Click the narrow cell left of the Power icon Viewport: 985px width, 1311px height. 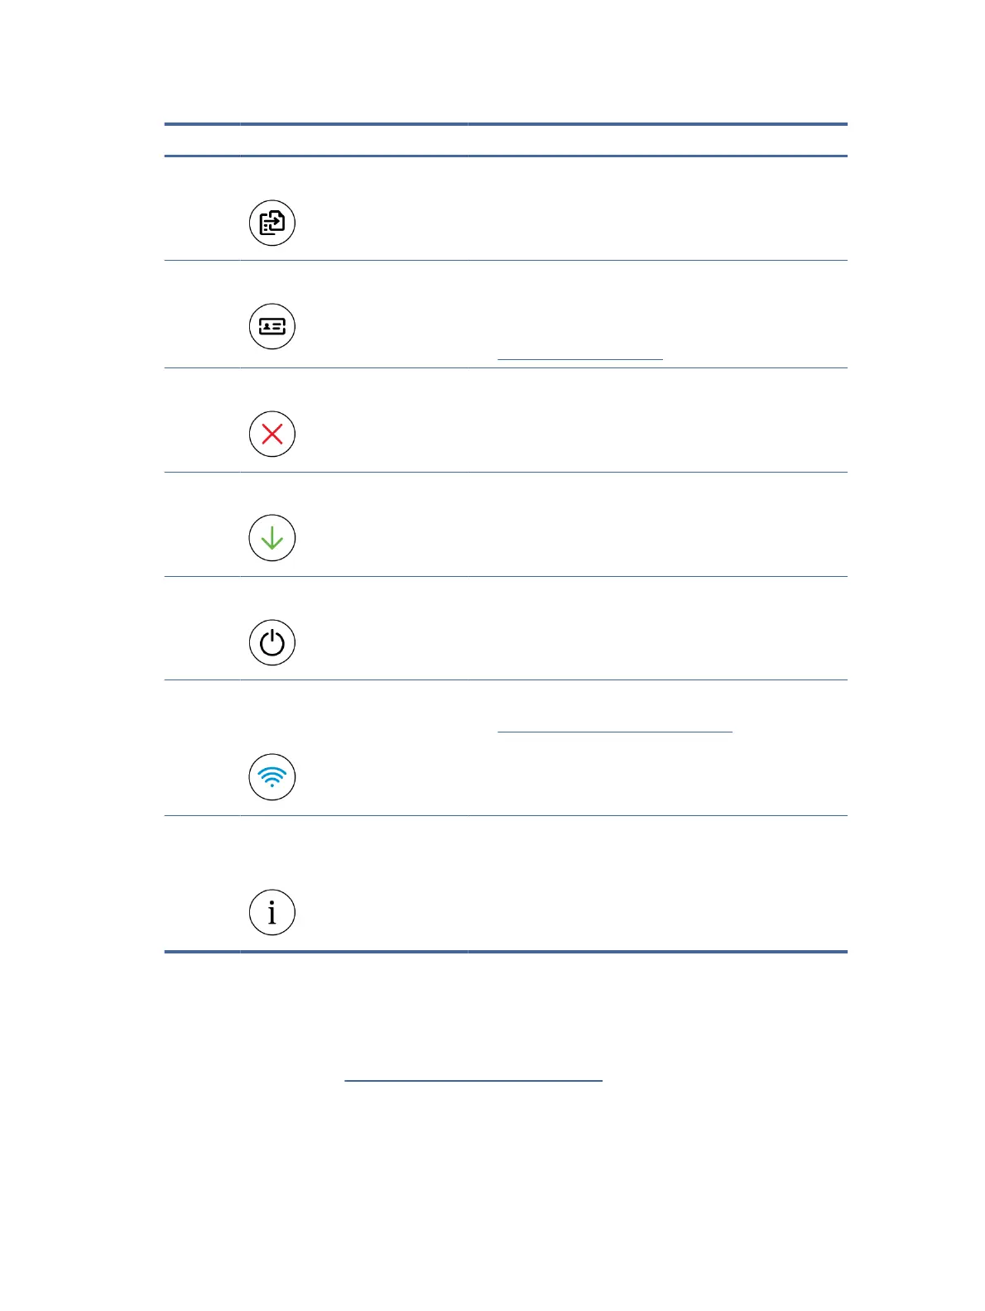click(x=201, y=629)
